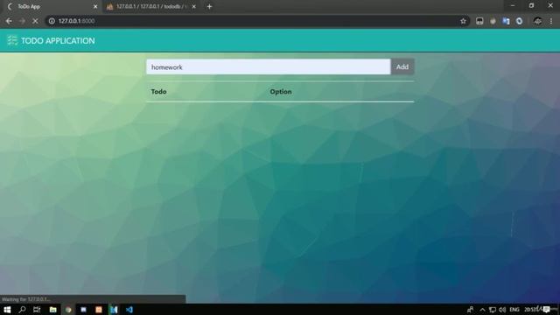Open the Windows Start menu
The width and height of the screenshot is (560, 315).
coord(7,310)
